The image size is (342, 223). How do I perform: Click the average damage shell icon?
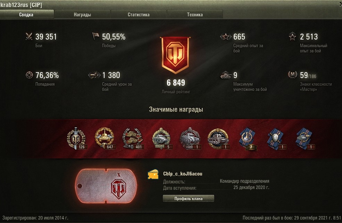(x=94, y=75)
